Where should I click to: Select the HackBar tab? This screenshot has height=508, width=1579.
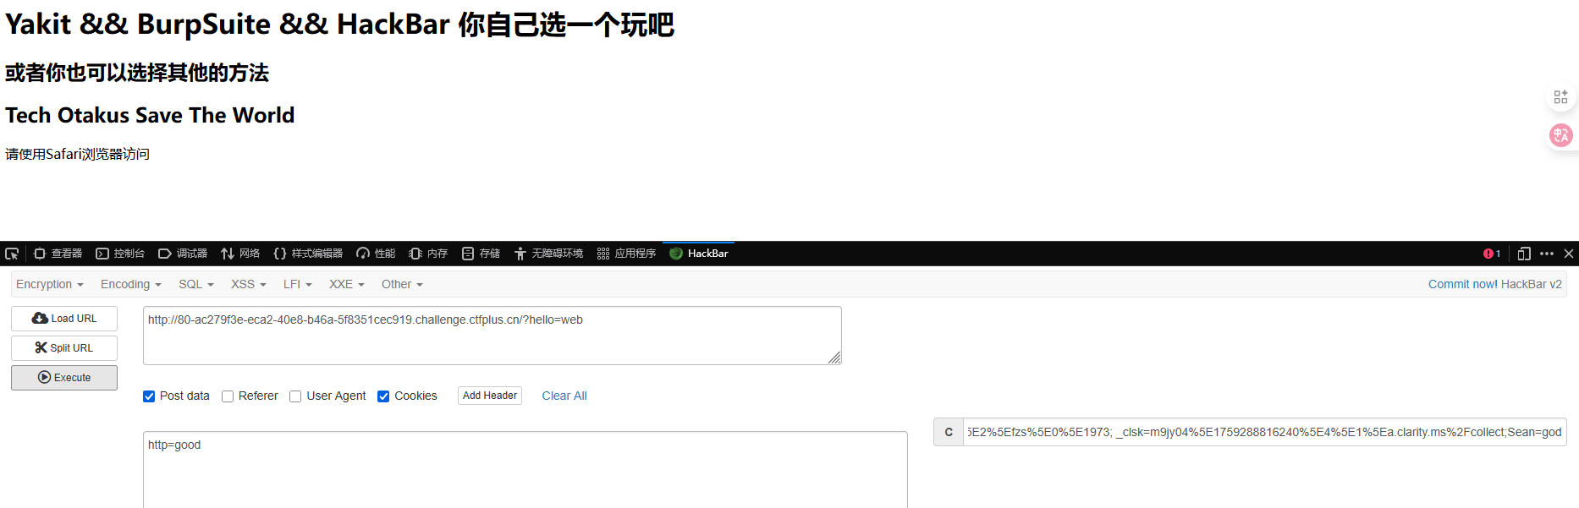[699, 254]
